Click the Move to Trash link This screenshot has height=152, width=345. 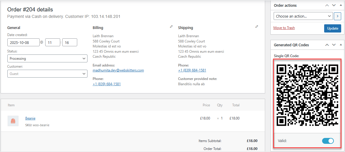pos(284,28)
